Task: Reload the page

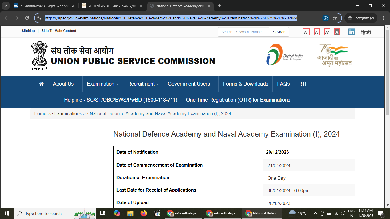Action: [x=27, y=18]
